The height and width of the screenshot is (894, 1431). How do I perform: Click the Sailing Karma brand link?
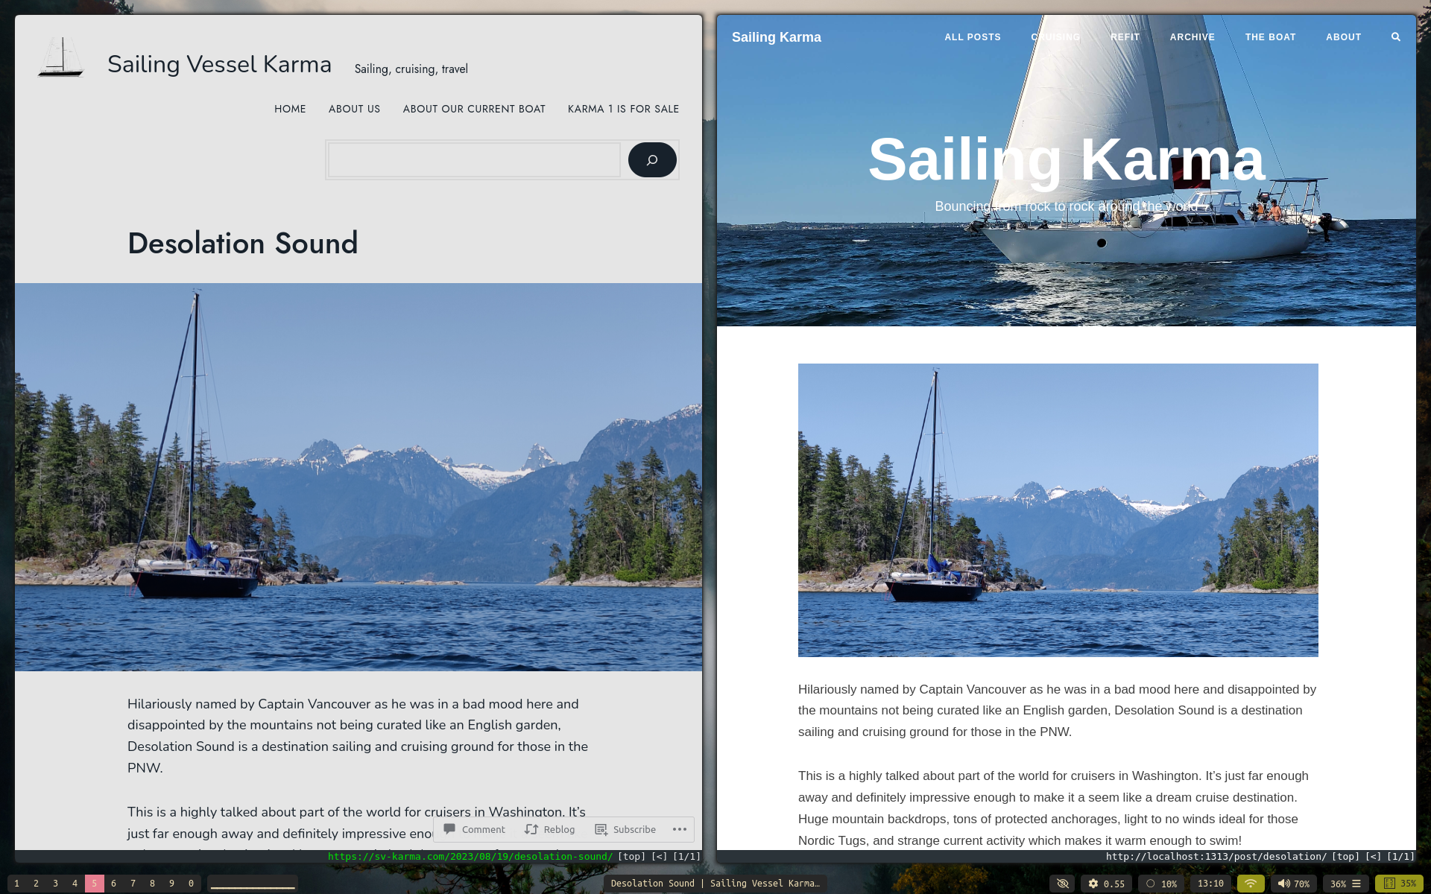click(776, 37)
